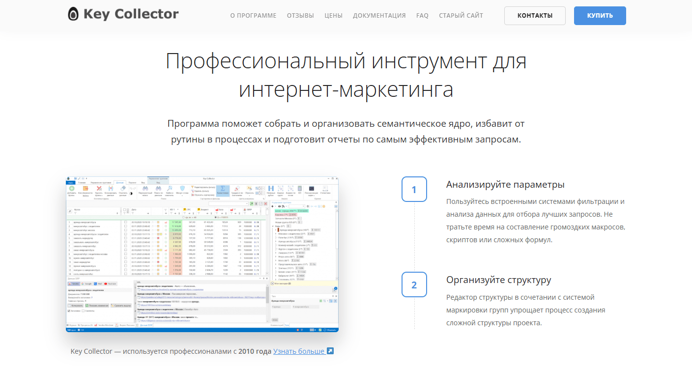The width and height of the screenshot is (692, 369).
Task: Click the Организуйте структуру heading
Action: click(499, 280)
